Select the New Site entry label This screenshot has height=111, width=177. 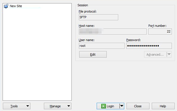pos(16,6)
